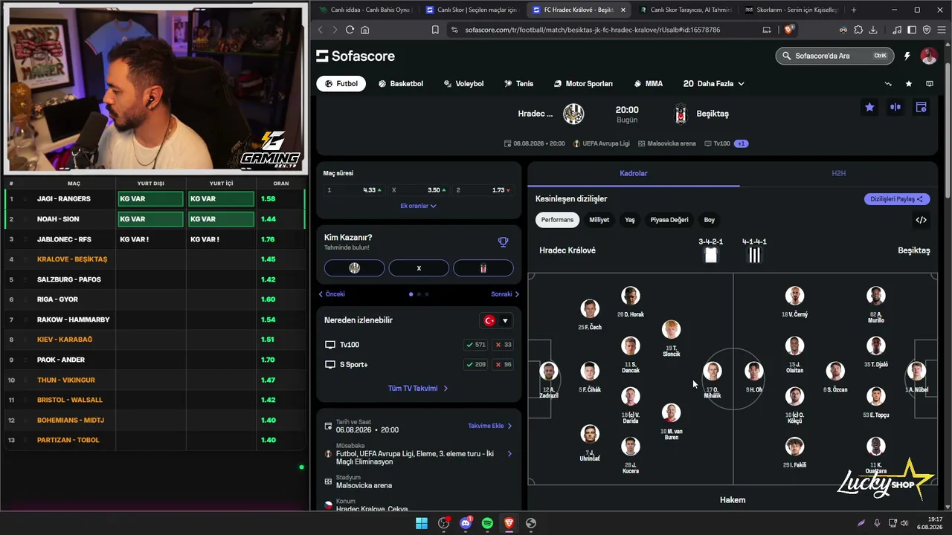Downvote S Sport+ broadcast with the 96 cross

[504, 365]
